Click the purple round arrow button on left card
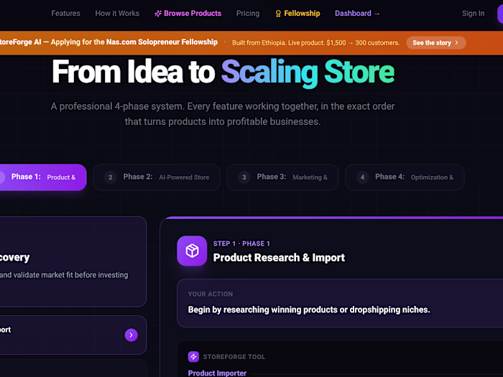Image resolution: width=503 pixels, height=377 pixels. (x=131, y=335)
